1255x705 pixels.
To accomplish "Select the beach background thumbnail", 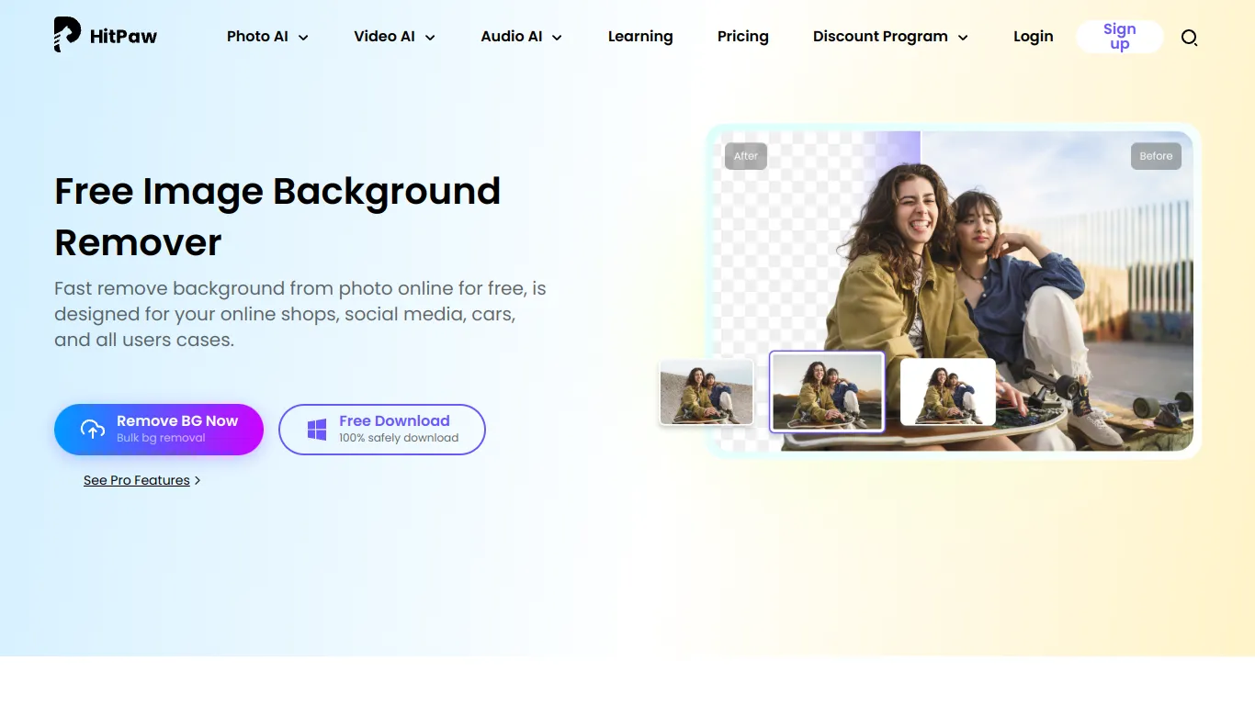I will 707,392.
